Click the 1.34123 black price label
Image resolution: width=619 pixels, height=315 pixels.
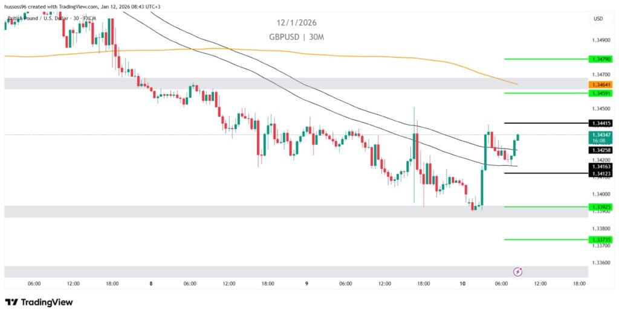click(602, 173)
